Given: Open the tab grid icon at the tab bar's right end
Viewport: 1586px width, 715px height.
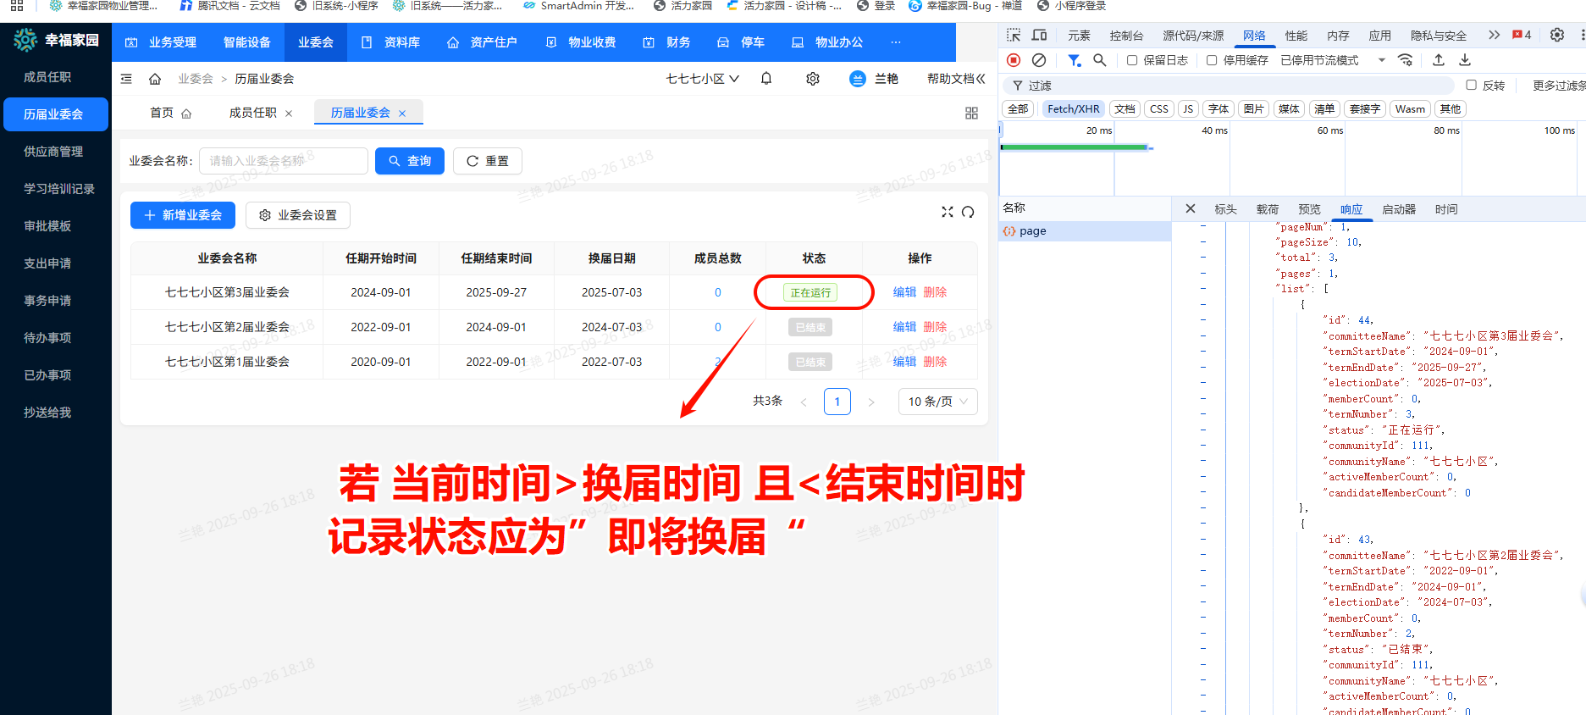Looking at the screenshot, I should pos(971,114).
